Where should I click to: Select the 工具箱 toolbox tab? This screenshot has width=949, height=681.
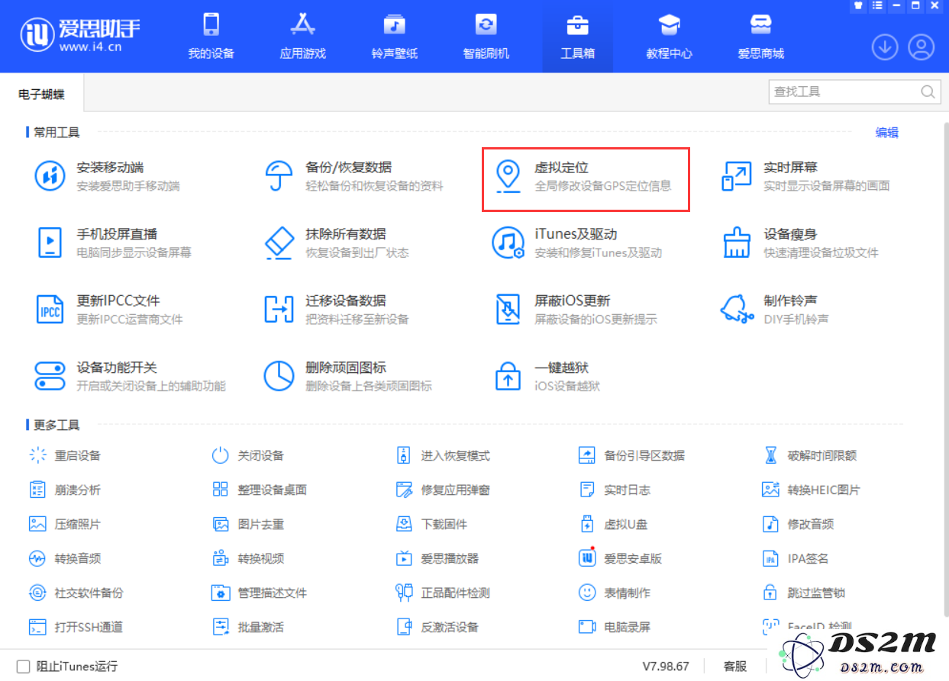click(578, 37)
